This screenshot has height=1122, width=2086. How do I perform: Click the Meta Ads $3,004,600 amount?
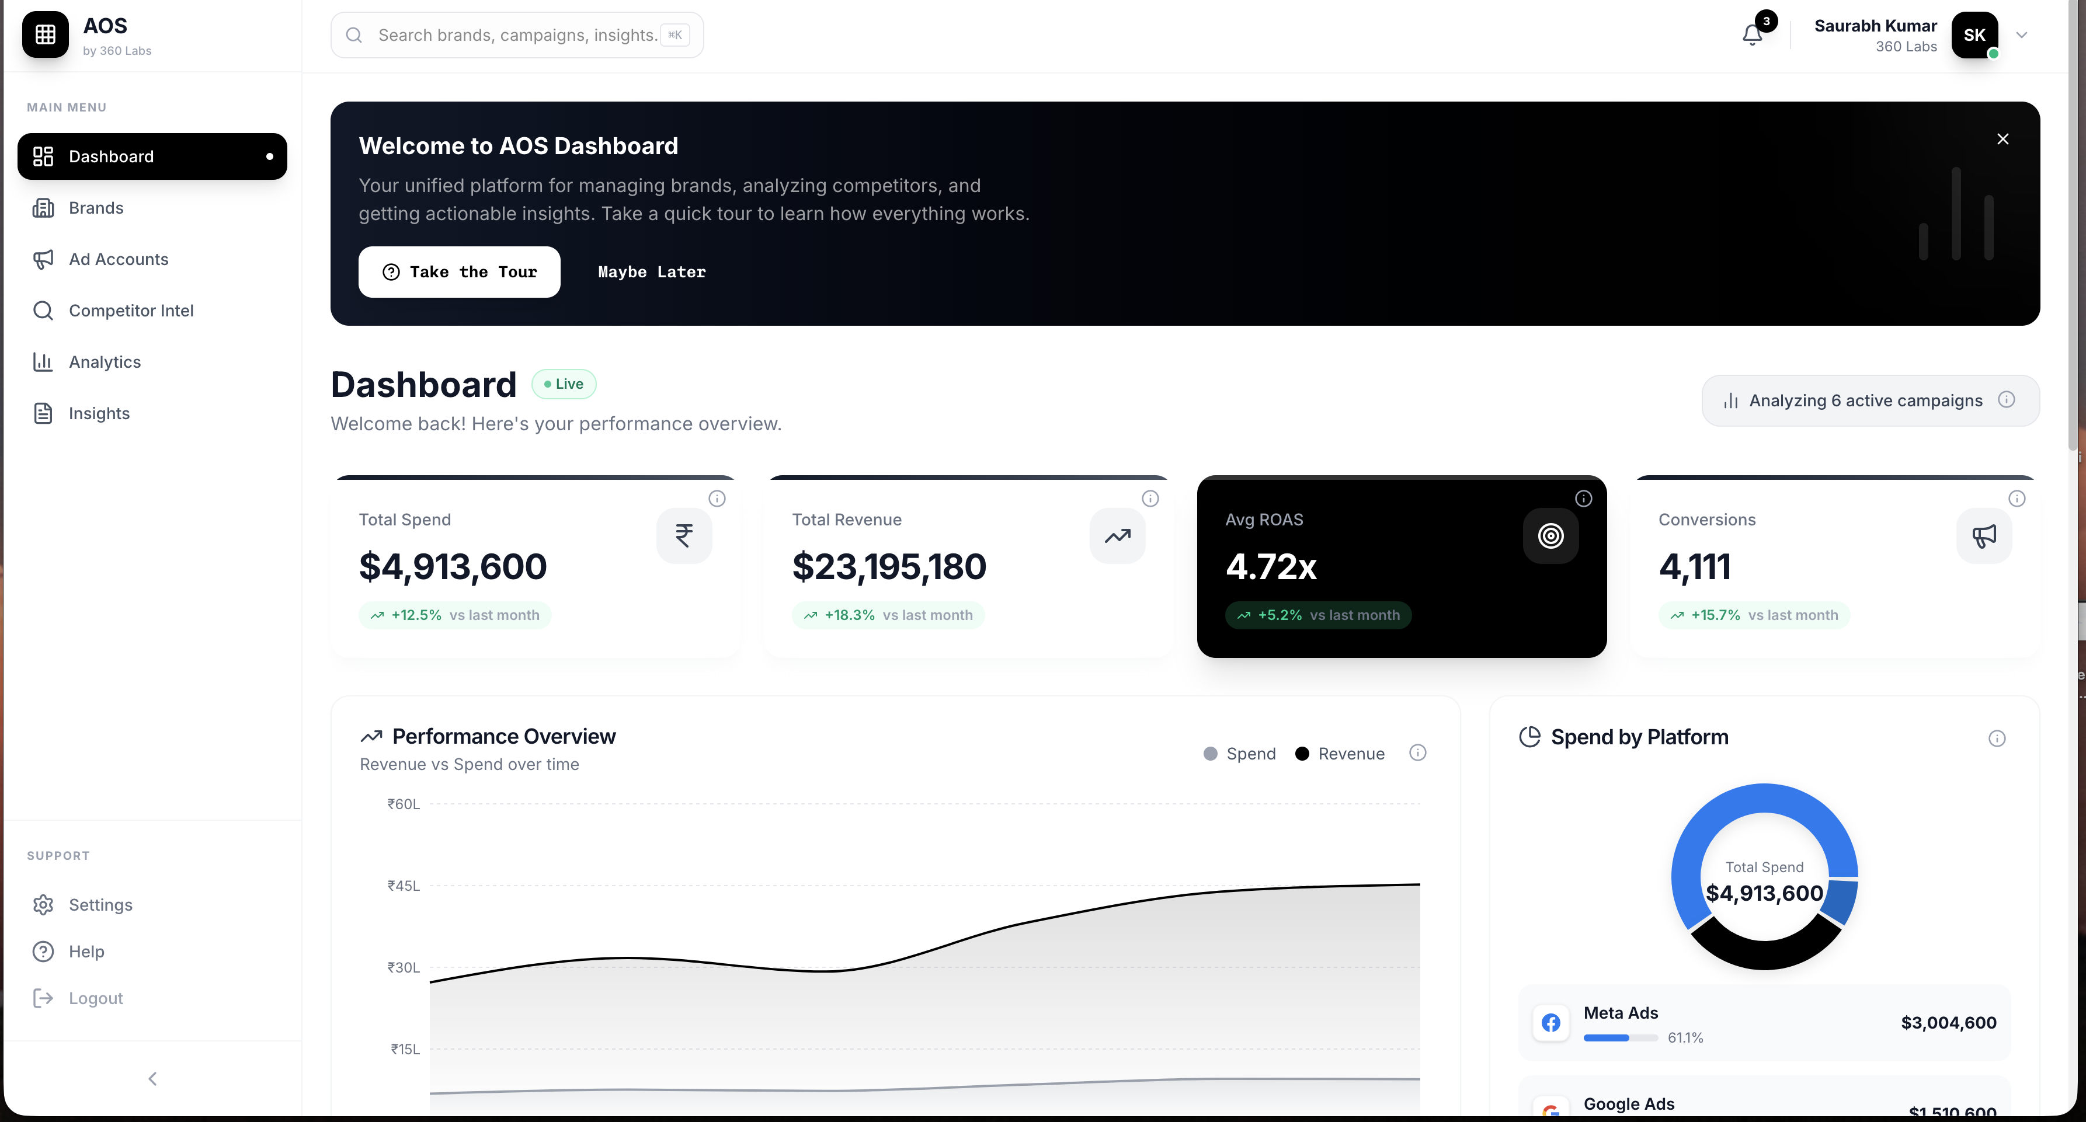click(x=1948, y=1023)
